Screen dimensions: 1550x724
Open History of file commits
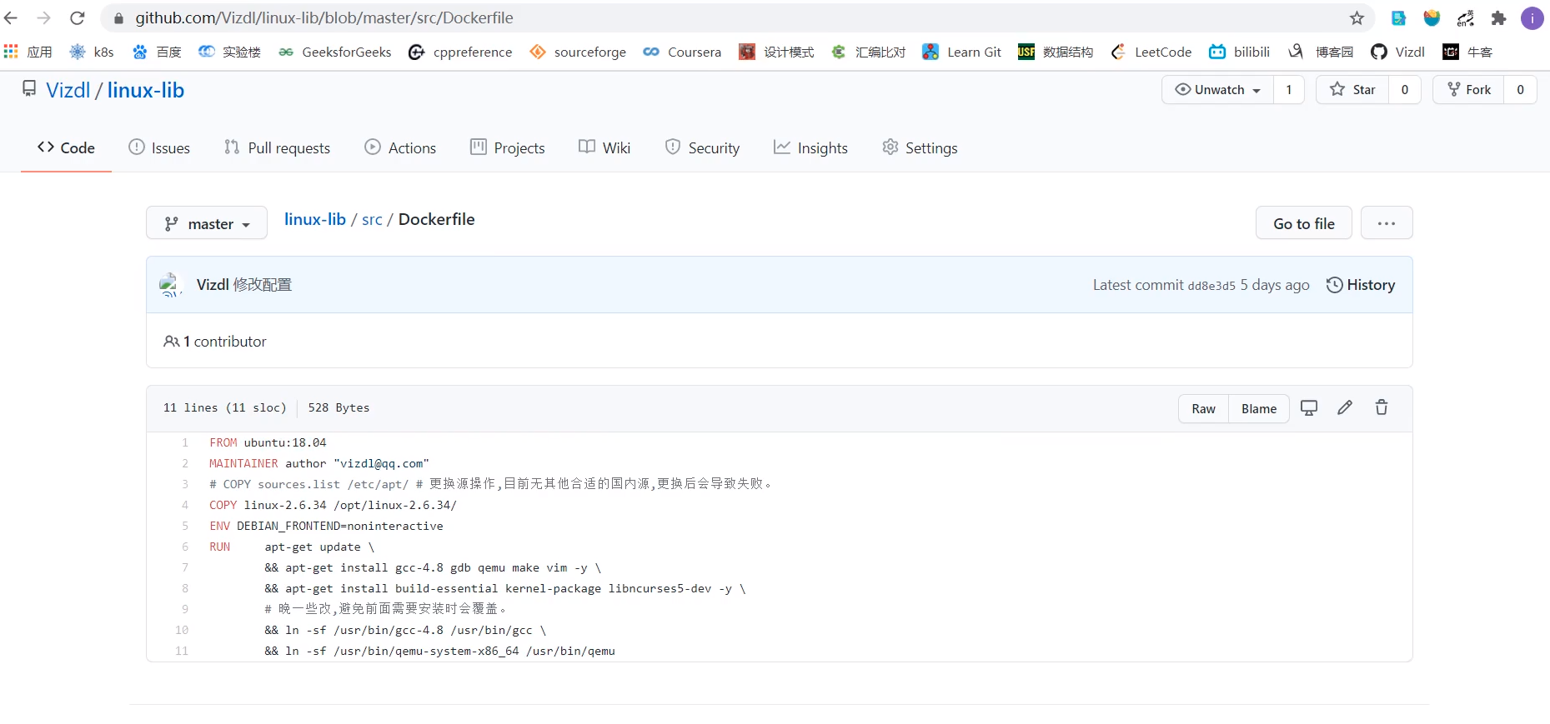pyautogui.click(x=1361, y=285)
